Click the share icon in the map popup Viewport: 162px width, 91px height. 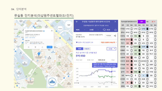click(x=42, y=47)
